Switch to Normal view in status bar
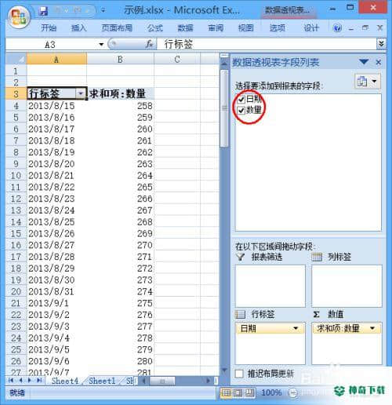This screenshot has width=392, height=405. point(227,392)
